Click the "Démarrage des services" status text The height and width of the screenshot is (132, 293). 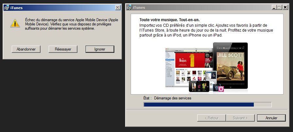172,98
